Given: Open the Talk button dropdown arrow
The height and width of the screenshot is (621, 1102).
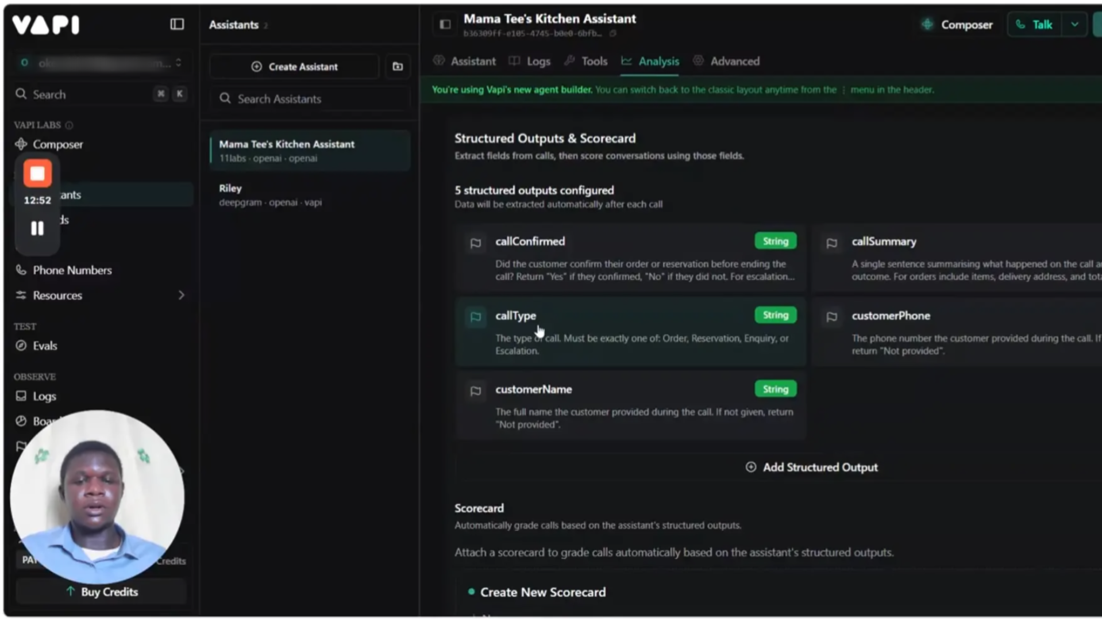Looking at the screenshot, I should [x=1074, y=25].
